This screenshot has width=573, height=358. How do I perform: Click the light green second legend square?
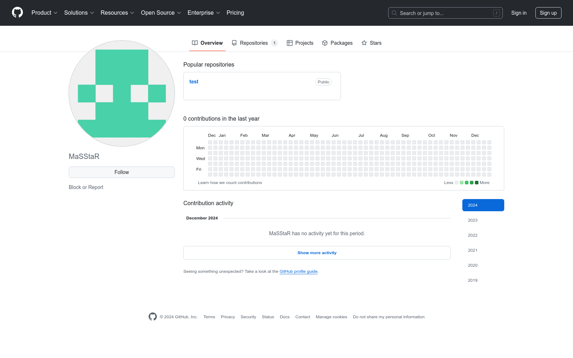462,183
